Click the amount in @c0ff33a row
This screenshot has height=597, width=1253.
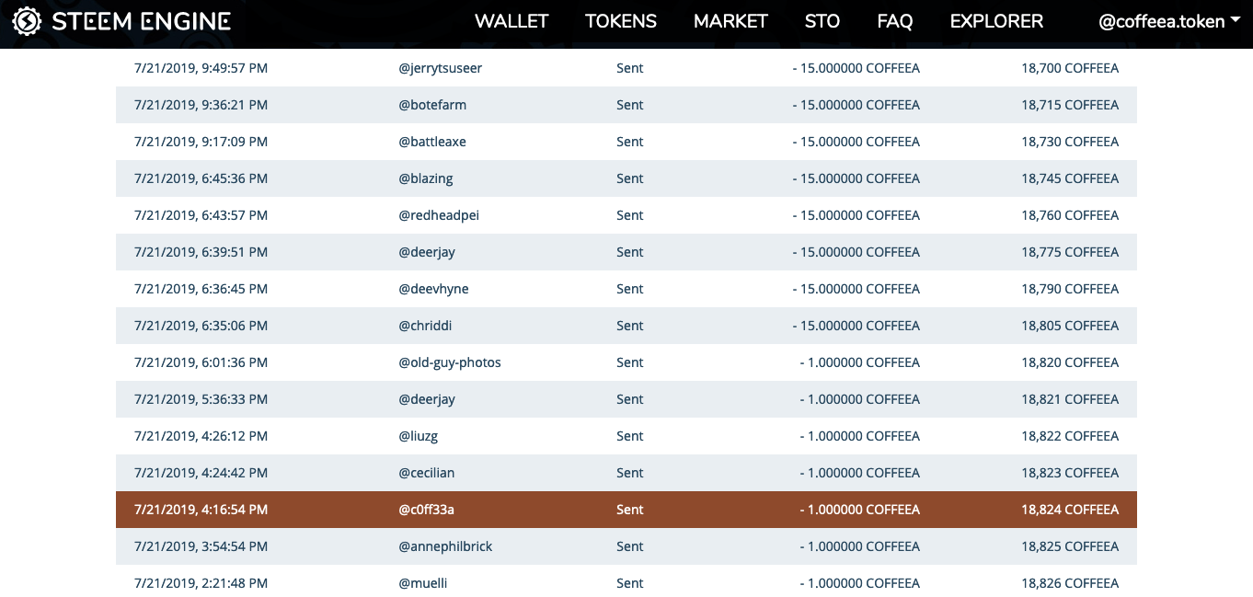click(x=860, y=510)
